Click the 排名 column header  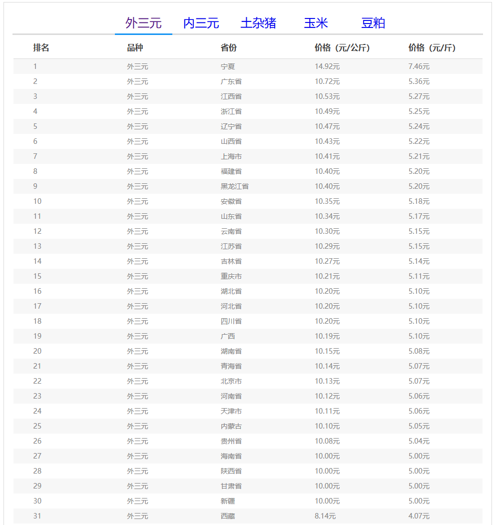(x=41, y=48)
